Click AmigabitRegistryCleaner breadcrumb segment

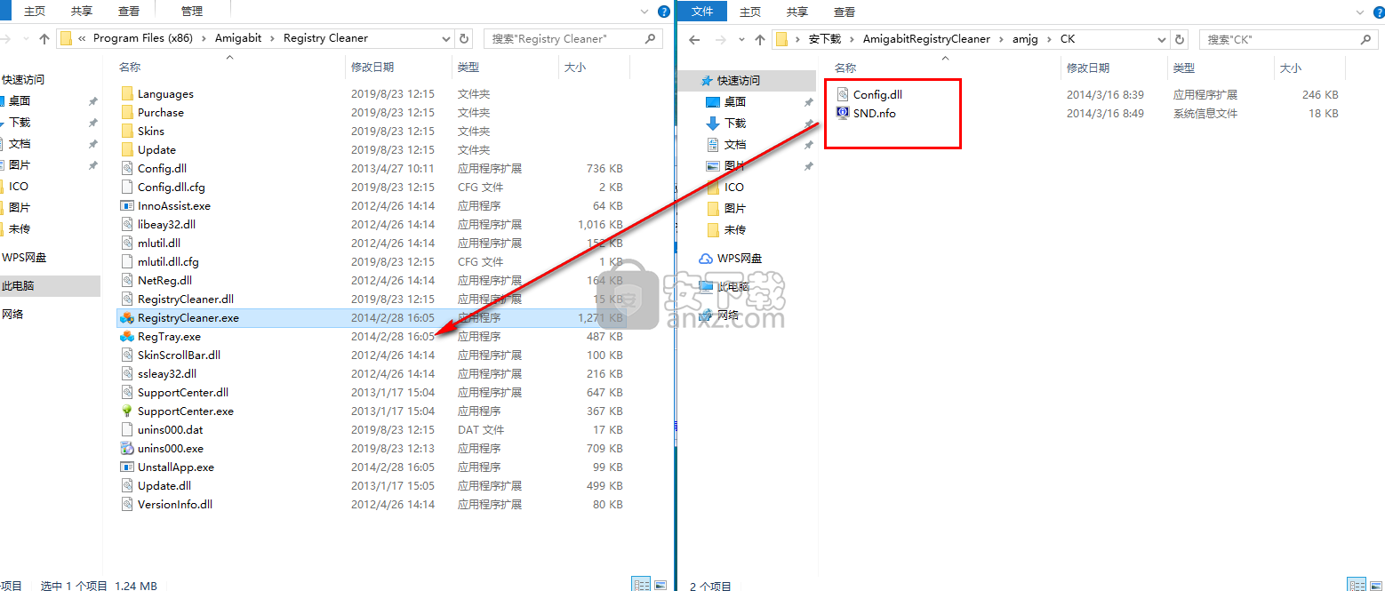click(x=925, y=39)
